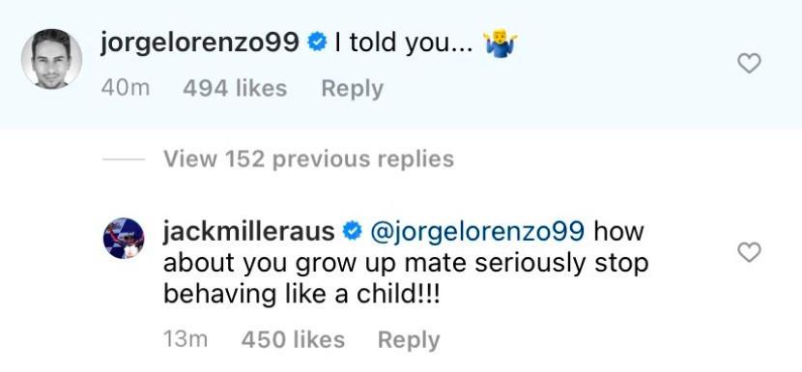Click verified badge next to jorgelorenzo99
Viewport: 802px width, 372px height.
pyautogui.click(x=317, y=43)
